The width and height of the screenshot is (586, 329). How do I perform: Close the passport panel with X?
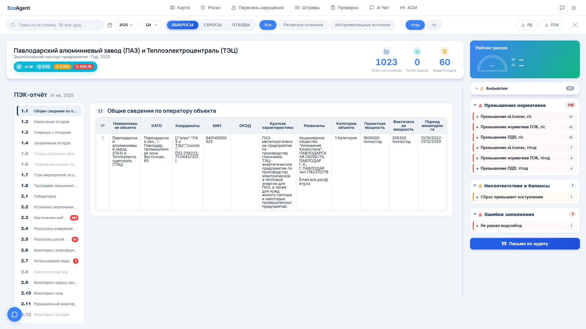coord(575,25)
